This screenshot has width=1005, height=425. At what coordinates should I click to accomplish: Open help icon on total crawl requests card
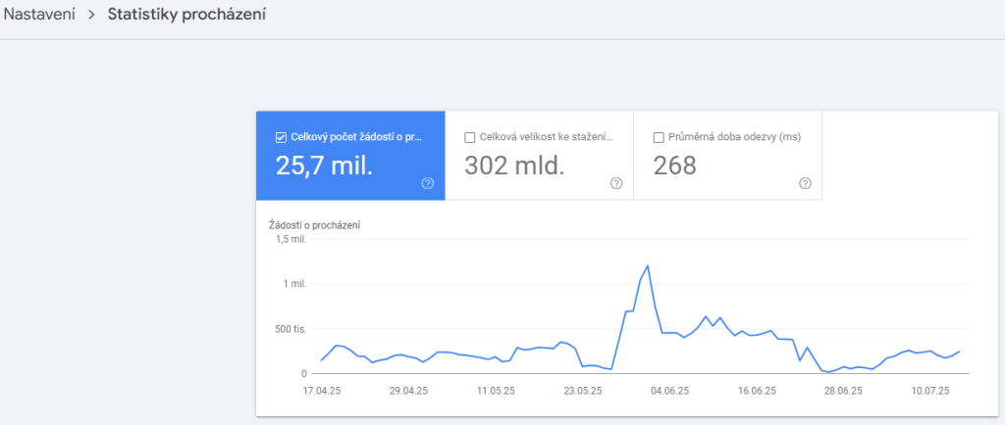pyautogui.click(x=428, y=183)
